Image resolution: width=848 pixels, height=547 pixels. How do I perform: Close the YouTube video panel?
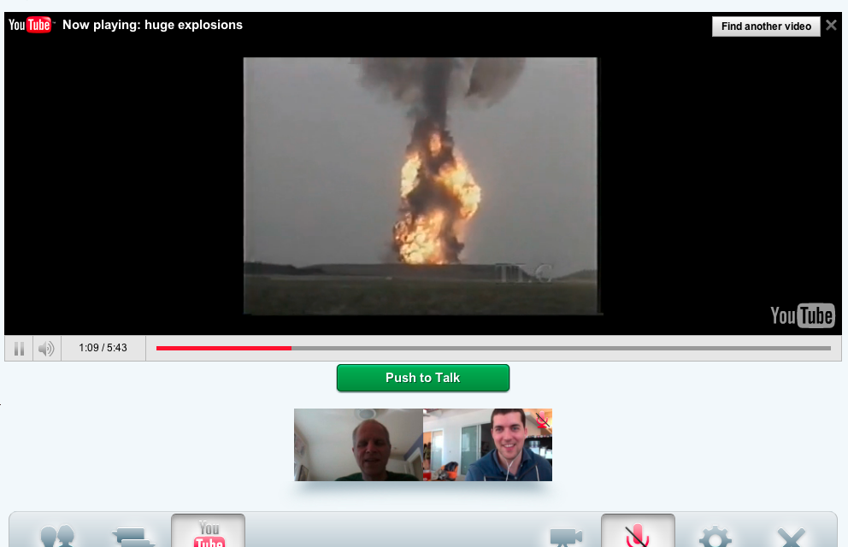click(x=831, y=26)
